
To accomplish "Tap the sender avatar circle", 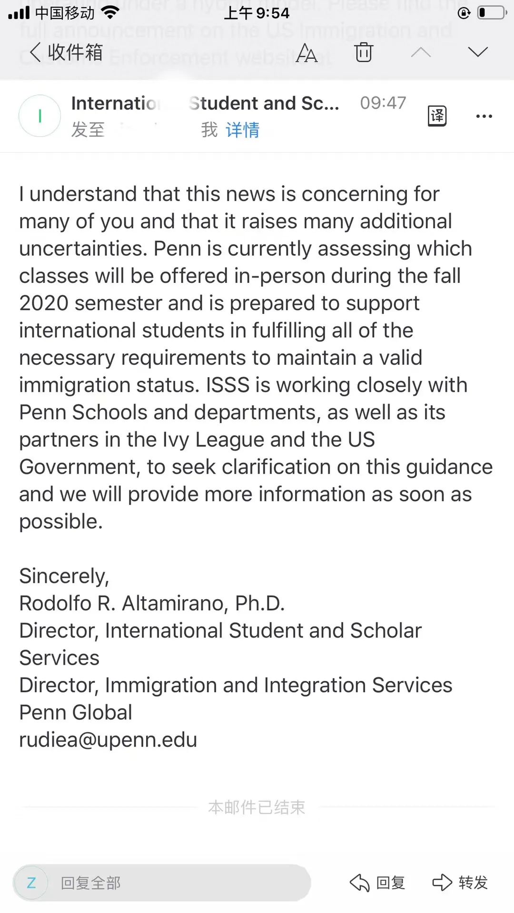I will click(40, 116).
